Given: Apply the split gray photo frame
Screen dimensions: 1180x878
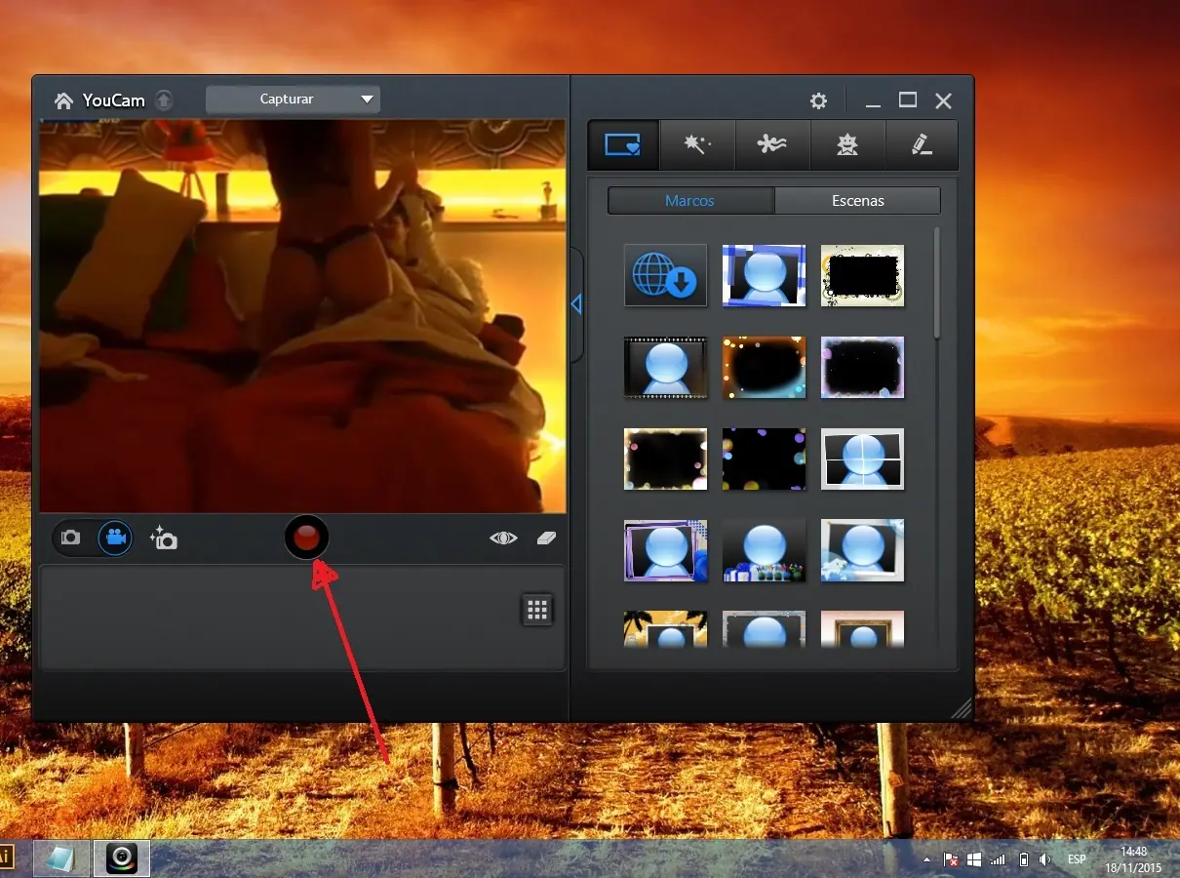Looking at the screenshot, I should [x=862, y=459].
